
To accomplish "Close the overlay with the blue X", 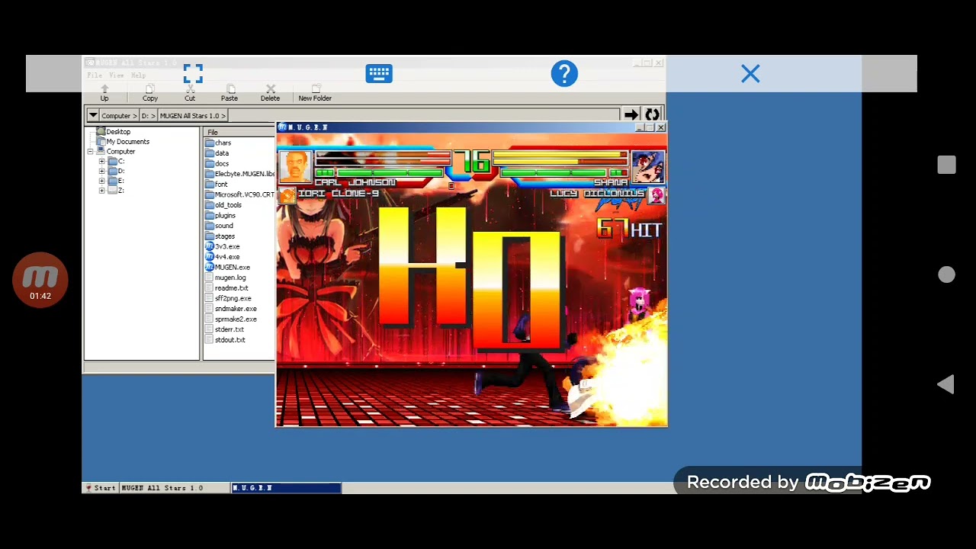I will point(750,74).
